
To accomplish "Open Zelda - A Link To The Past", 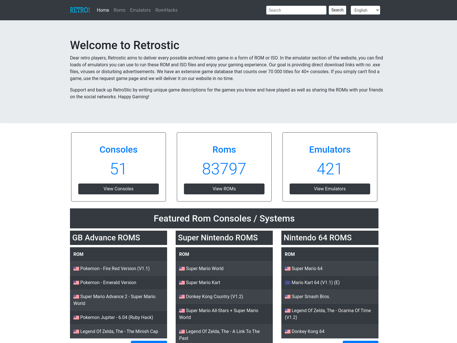I will (219, 335).
